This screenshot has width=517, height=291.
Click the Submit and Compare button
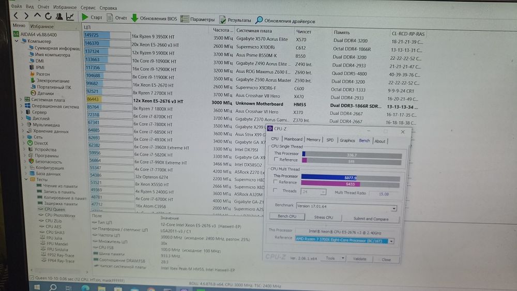click(371, 219)
